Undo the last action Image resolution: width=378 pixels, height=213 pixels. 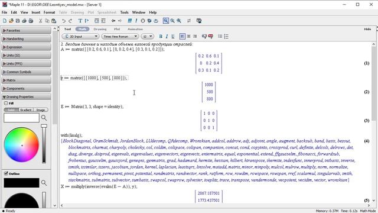point(64,21)
